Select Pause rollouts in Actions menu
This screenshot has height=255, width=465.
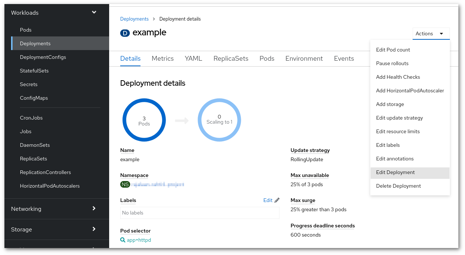(x=410, y=63)
